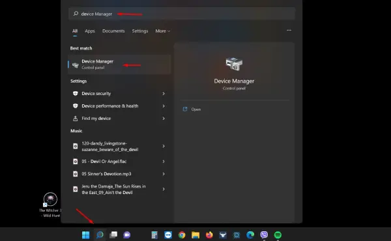Expand Device security result chevron
The image size is (391, 241).
pos(164,93)
